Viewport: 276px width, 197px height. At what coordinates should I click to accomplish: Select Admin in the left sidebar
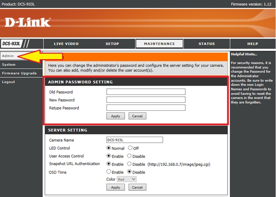7,56
